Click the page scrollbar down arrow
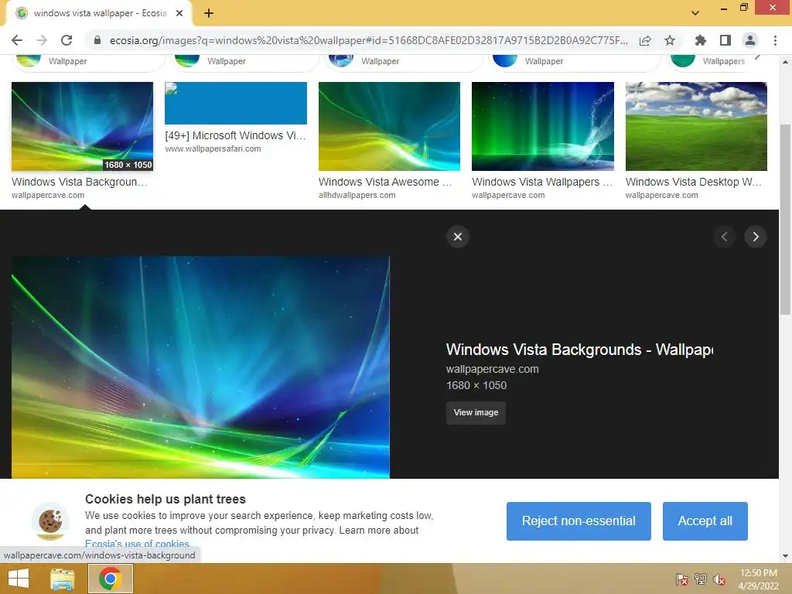 click(x=785, y=555)
